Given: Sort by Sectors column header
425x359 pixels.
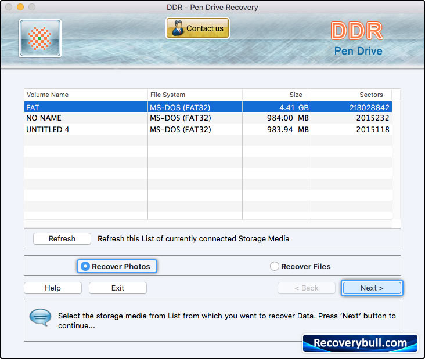Looking at the screenshot, I should [351, 95].
